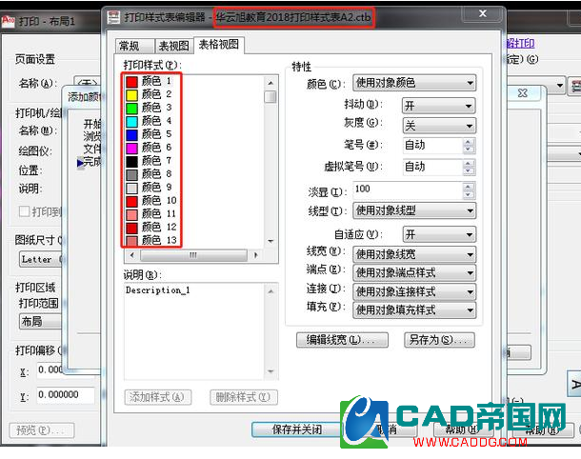Open the 端点(E) dropdown
The height and width of the screenshot is (459, 581).
point(414,273)
